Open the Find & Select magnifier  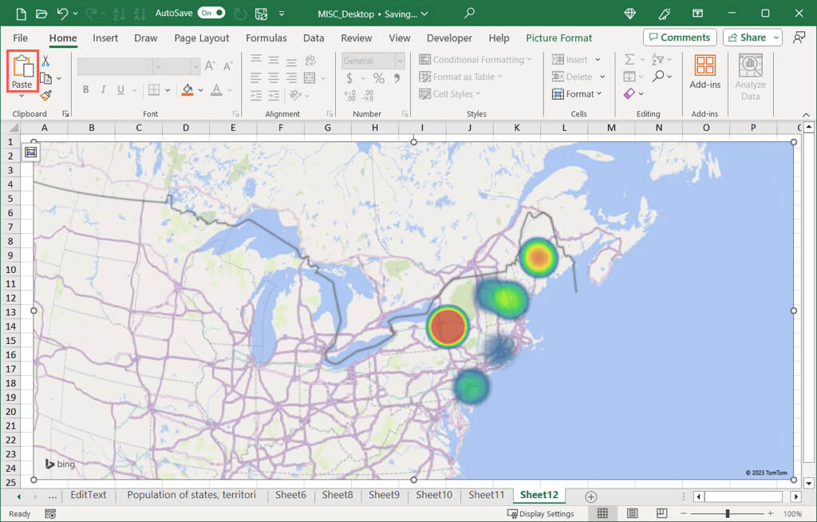click(658, 77)
